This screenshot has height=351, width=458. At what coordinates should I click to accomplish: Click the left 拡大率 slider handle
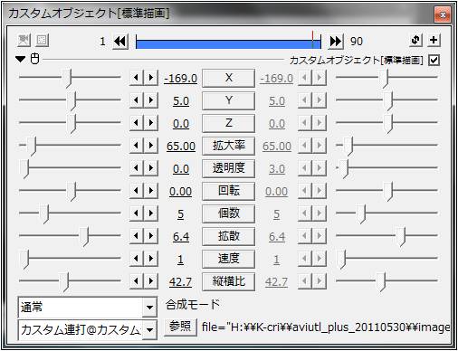coord(32,147)
